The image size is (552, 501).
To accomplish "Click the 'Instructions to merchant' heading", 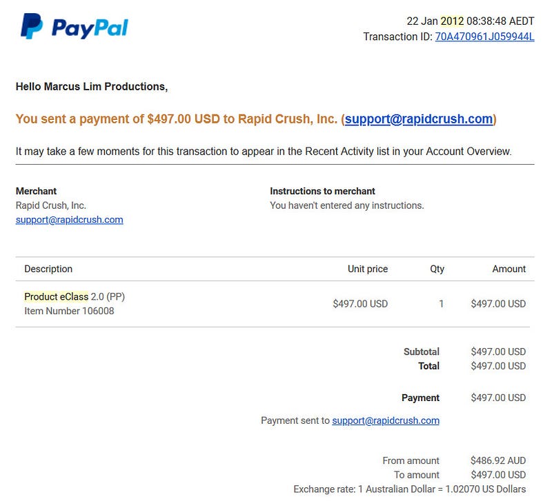I will point(322,191).
